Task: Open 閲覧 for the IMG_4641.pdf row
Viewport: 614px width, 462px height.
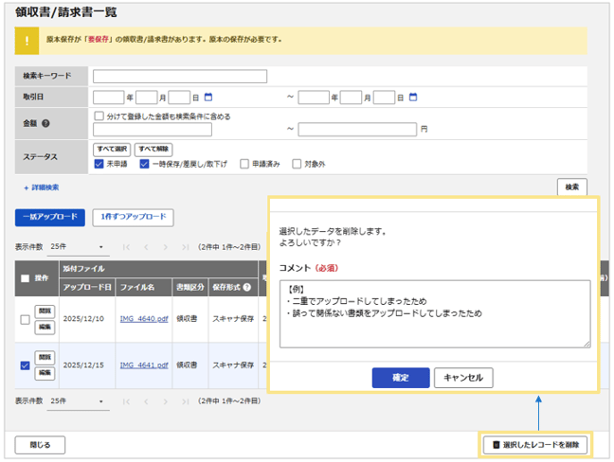Action: click(x=45, y=358)
